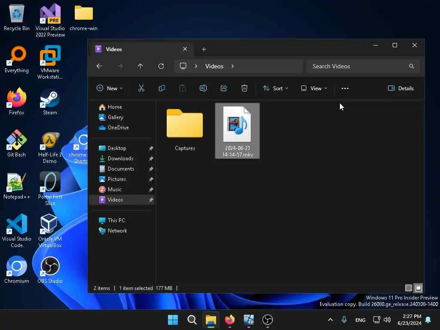This screenshot has height=330, width=440.
Task: Select Visual Studio 2022 Preview desktop icon
Action: (50, 20)
